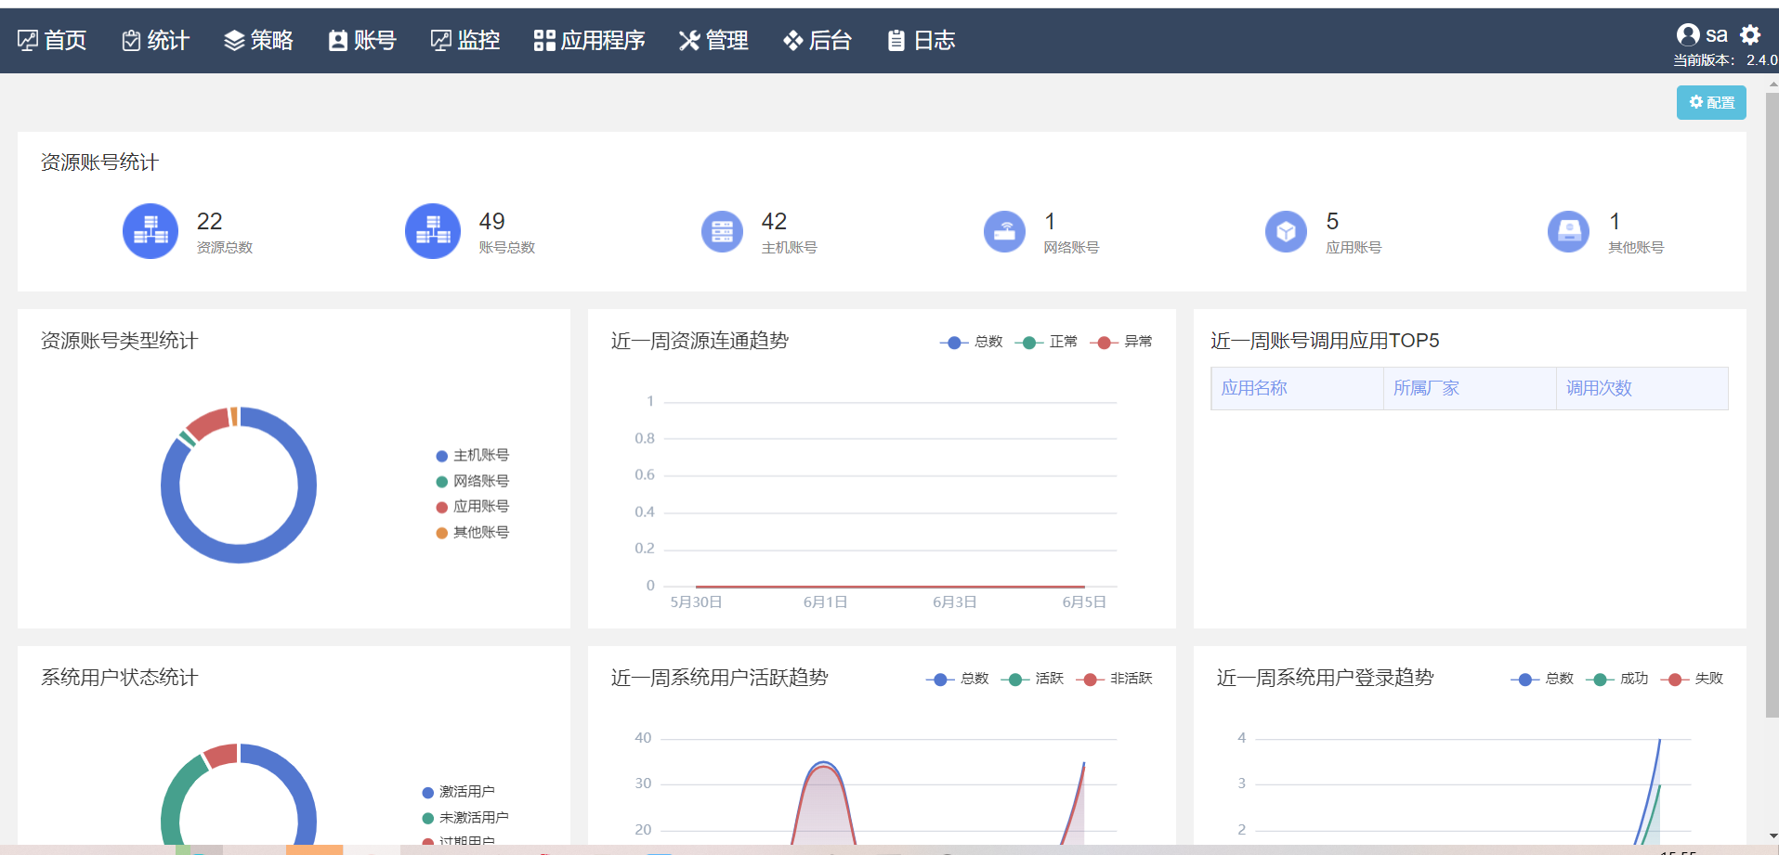
Task: Toggle 成功 legend in login trend chart
Action: 1616,679
